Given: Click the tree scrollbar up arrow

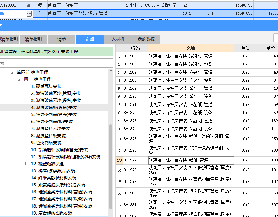Looking at the screenshot, I should (x=111, y=70).
